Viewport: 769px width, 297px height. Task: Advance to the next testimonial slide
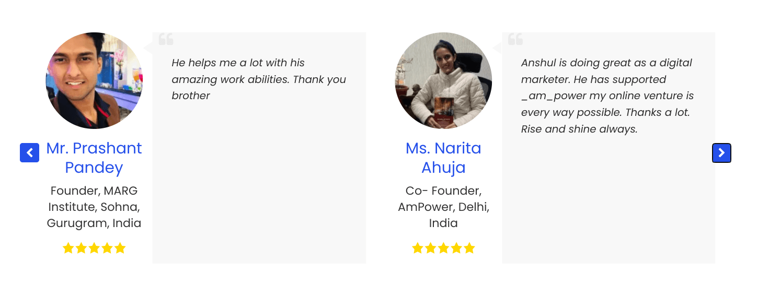click(721, 153)
